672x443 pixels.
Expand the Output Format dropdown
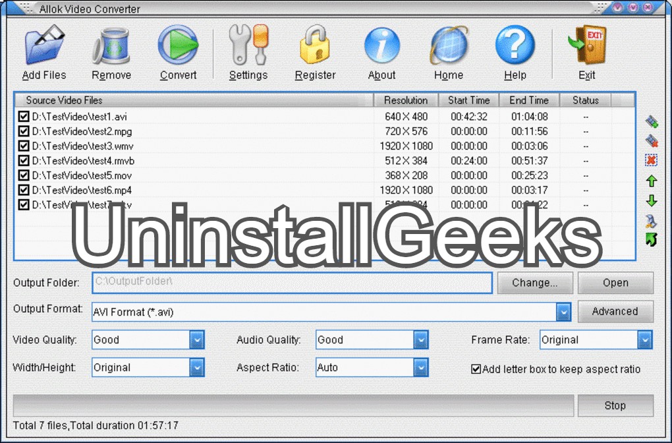pyautogui.click(x=563, y=312)
